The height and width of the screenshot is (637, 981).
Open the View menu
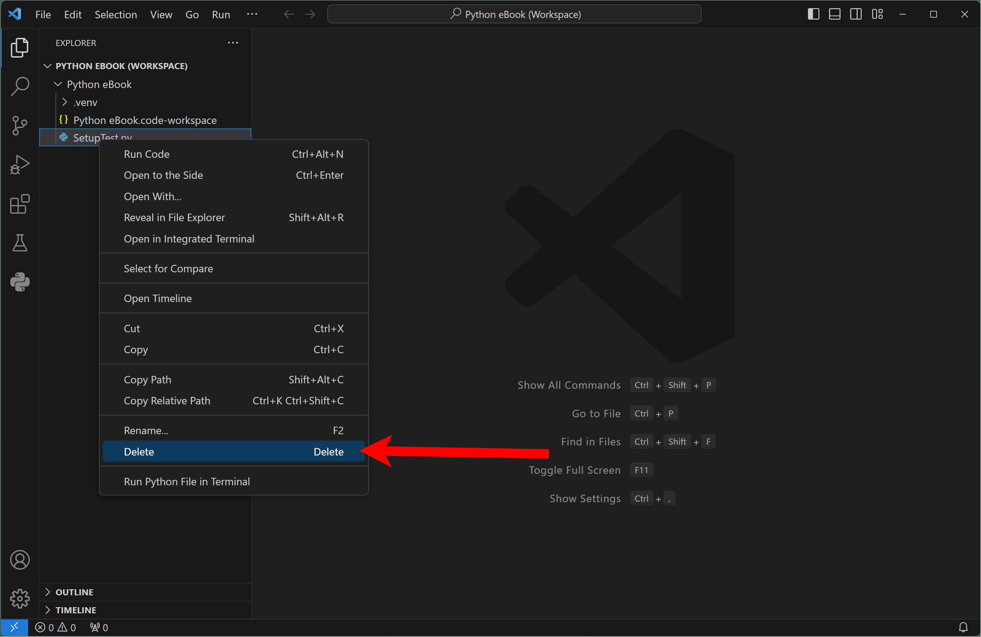pyautogui.click(x=161, y=15)
